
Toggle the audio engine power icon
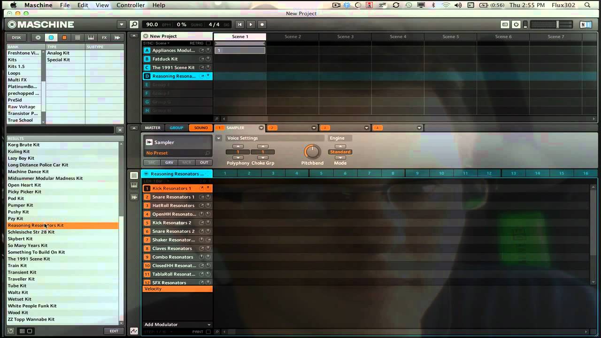tap(516, 24)
